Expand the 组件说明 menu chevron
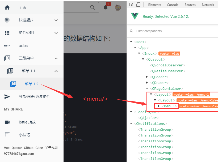This screenshot has width=218, height=162. click(x=56, y=33)
